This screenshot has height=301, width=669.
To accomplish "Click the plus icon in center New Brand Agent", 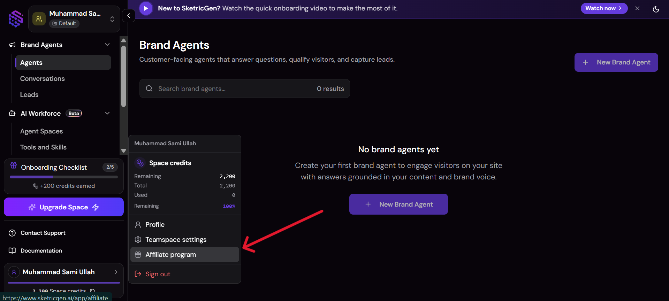I will (368, 204).
